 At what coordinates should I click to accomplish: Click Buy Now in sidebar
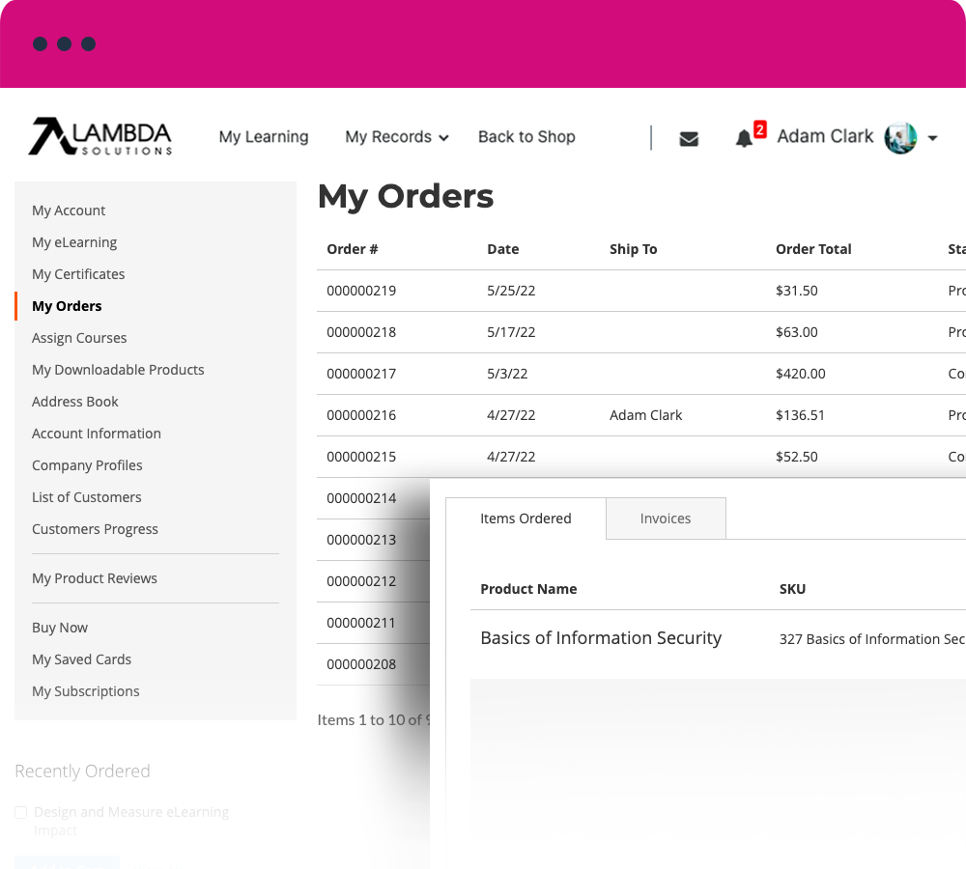pos(60,628)
